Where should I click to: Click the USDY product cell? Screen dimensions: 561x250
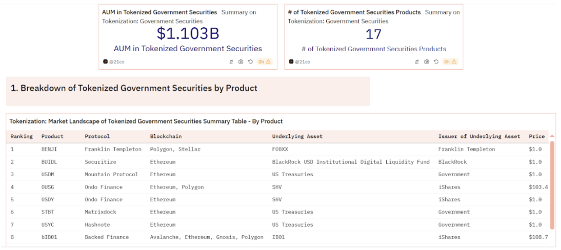[48, 199]
